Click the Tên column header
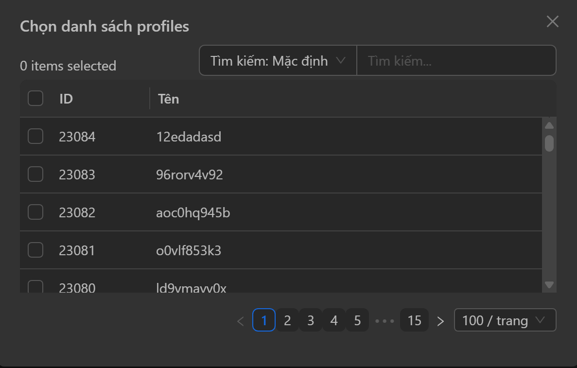577x368 pixels. pyautogui.click(x=169, y=99)
